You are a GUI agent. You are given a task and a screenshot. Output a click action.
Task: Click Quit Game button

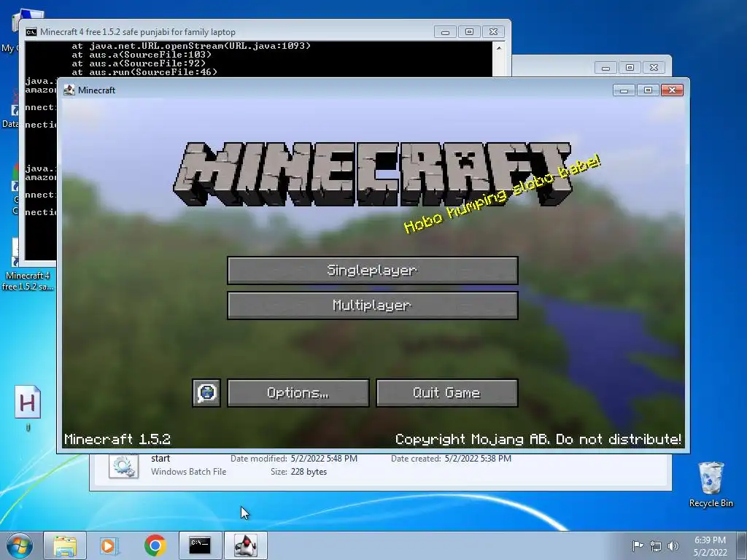pos(447,393)
